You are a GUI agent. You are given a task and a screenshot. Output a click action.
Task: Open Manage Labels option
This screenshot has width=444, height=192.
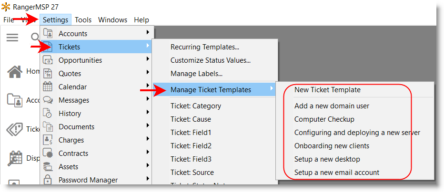pos(196,74)
